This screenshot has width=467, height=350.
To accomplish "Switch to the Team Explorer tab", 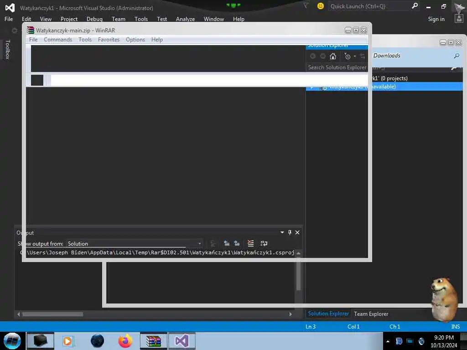I will click(x=371, y=314).
